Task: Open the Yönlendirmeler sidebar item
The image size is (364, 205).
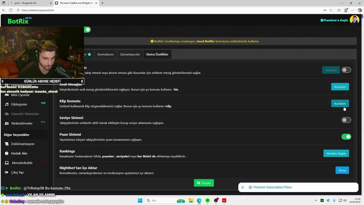Action: point(22,123)
